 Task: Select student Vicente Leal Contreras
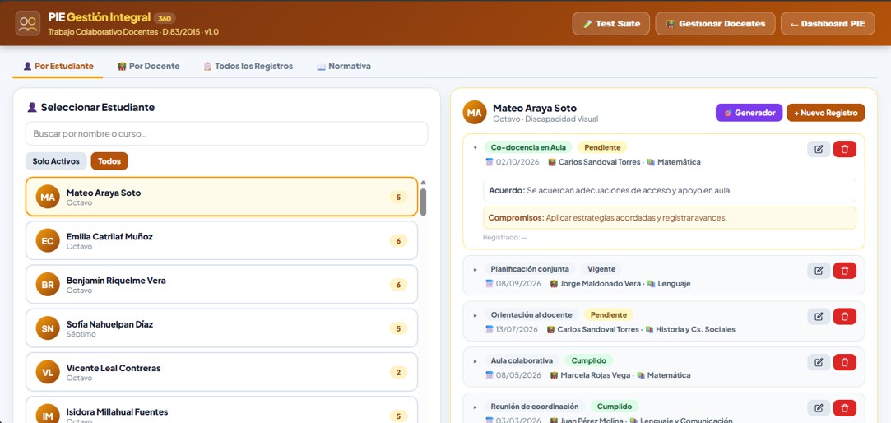pos(221,372)
